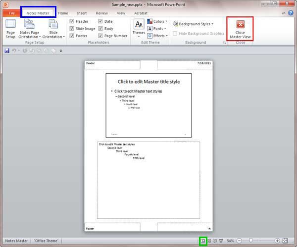This screenshot has height=247, width=297.
Task: Click Undo in quick access toolbar
Action: 14,50
